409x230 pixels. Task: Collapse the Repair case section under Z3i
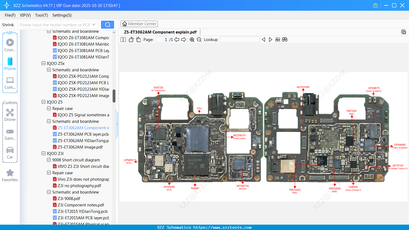[x=49, y=173]
